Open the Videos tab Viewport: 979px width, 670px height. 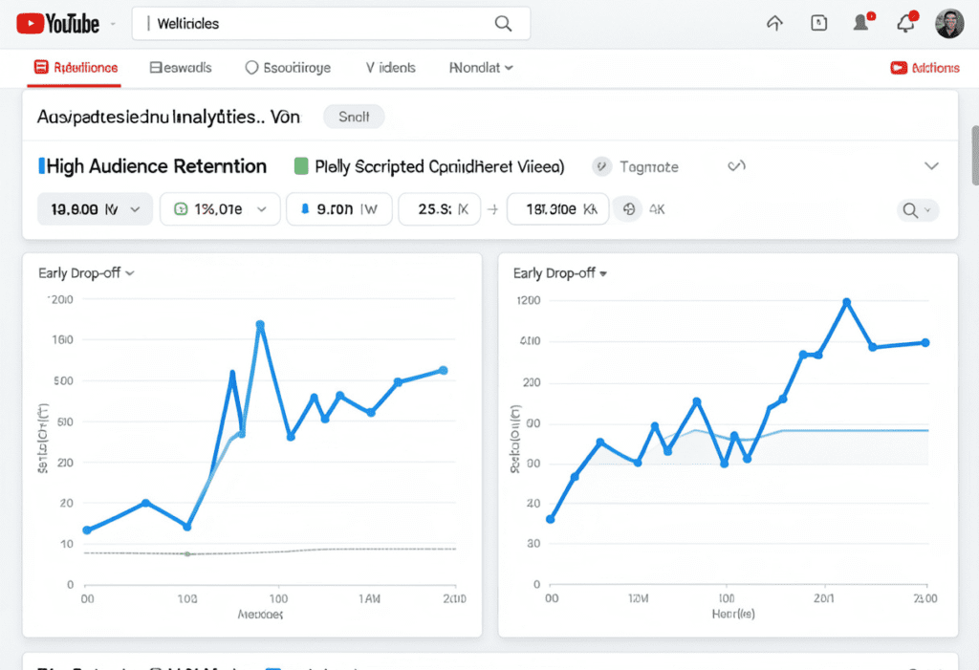click(390, 68)
